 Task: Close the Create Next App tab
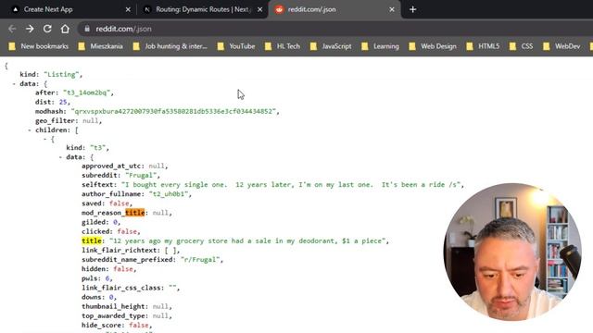[128, 9]
